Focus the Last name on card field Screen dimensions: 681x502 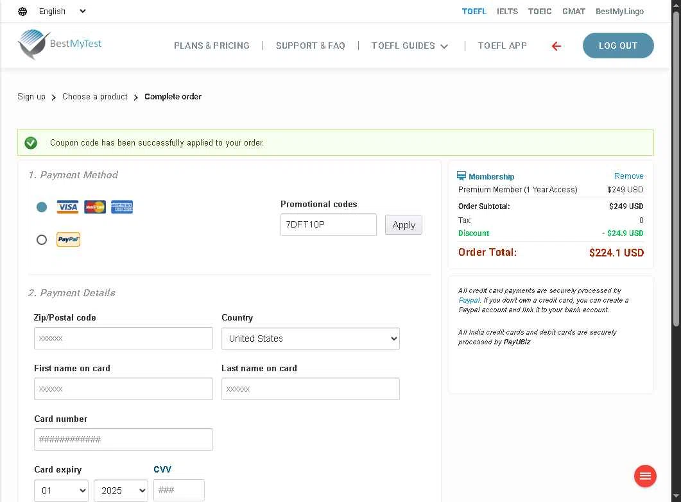pyautogui.click(x=311, y=389)
